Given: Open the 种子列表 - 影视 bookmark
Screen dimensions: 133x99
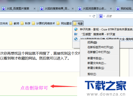Looking at the screenshot, I should tap(103, 29).
